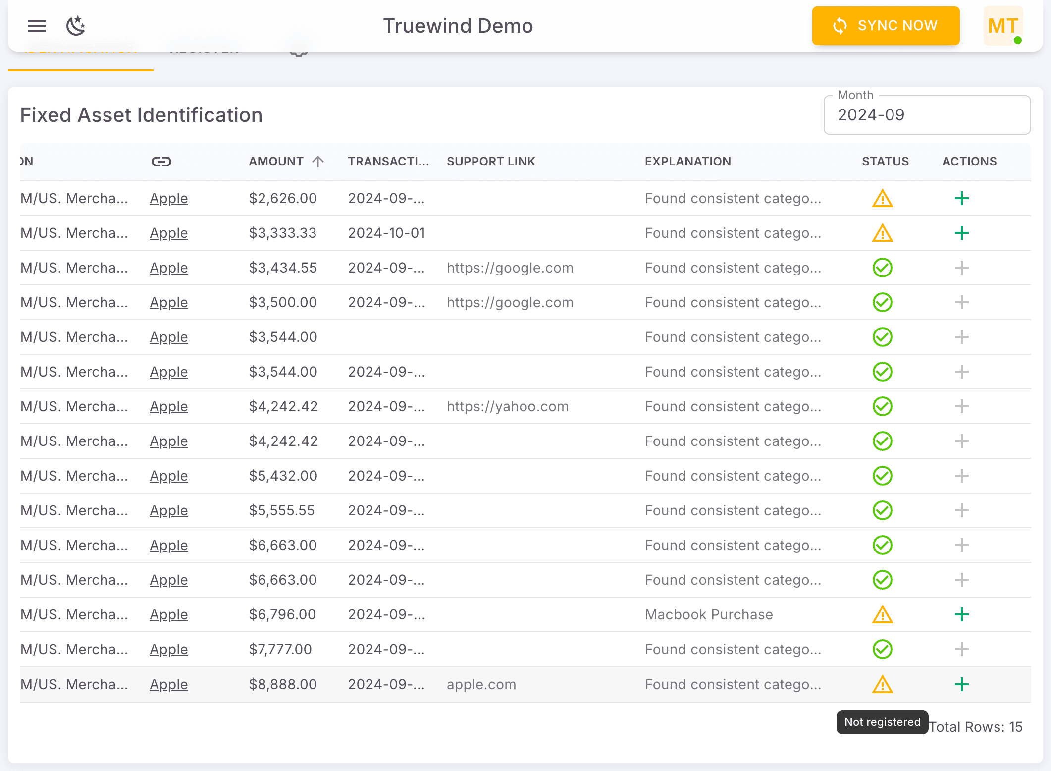
Task: Toggle the AMOUNT column sort arrow
Action: 318,161
